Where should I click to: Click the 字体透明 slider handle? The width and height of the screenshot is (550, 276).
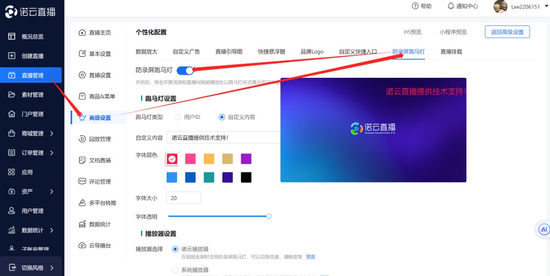[269, 216]
